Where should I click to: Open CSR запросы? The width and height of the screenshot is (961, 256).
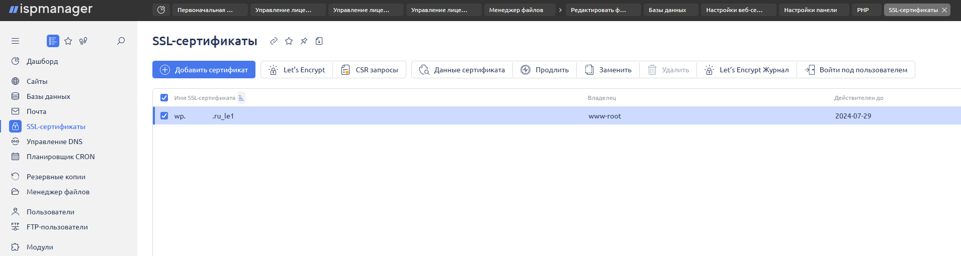[x=369, y=70]
